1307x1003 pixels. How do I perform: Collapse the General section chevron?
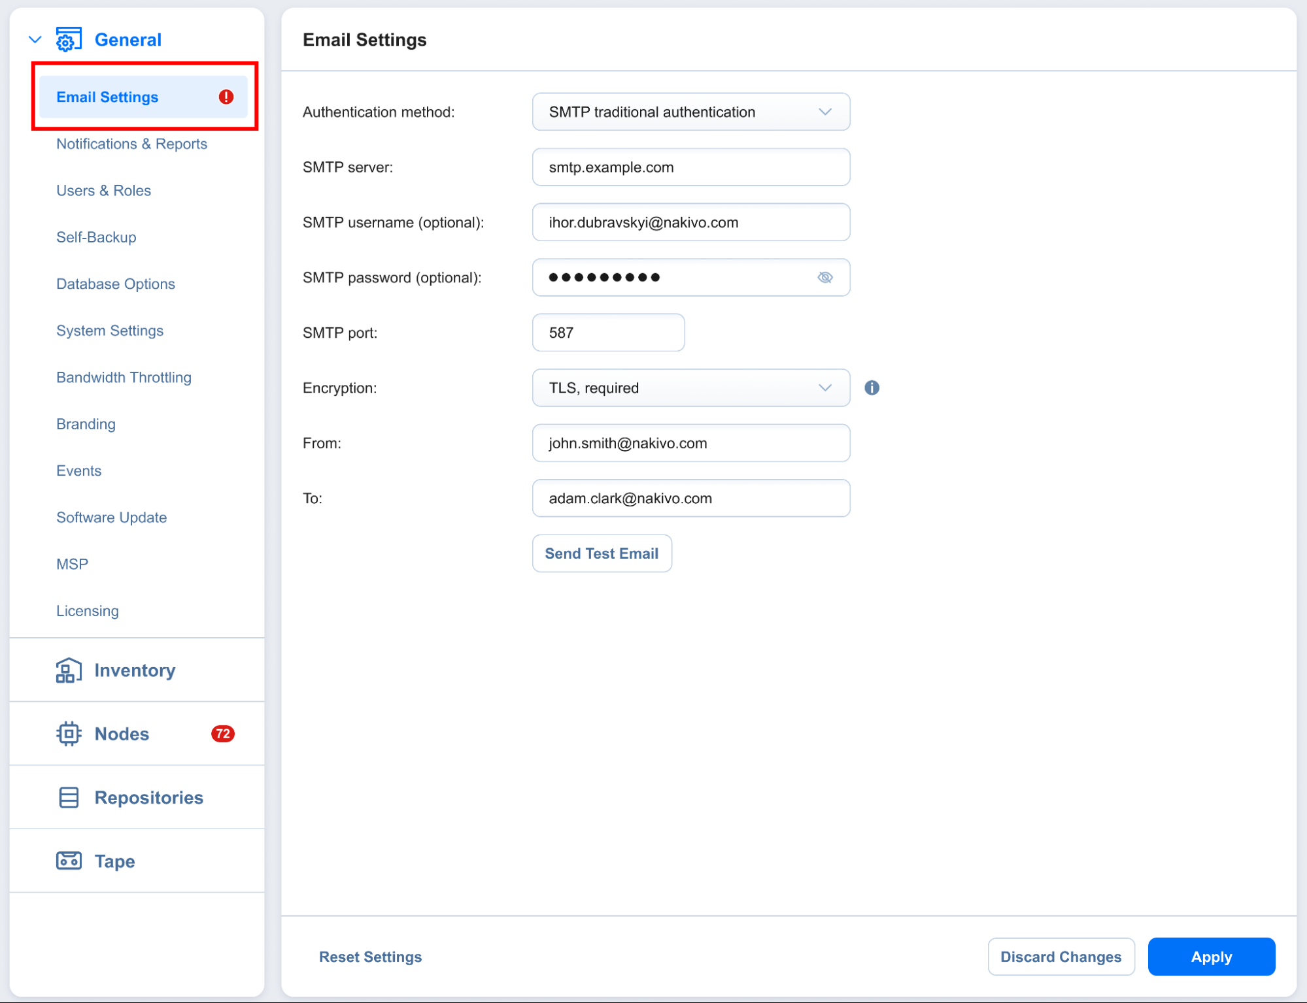tap(35, 40)
